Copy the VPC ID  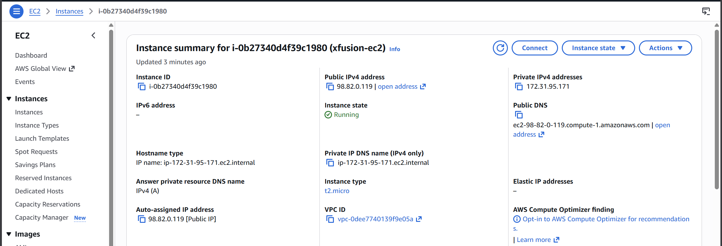point(330,219)
